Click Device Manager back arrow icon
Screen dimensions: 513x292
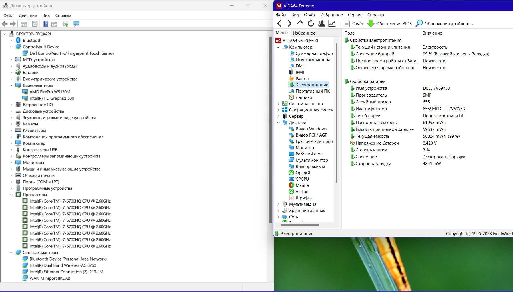click(5, 24)
